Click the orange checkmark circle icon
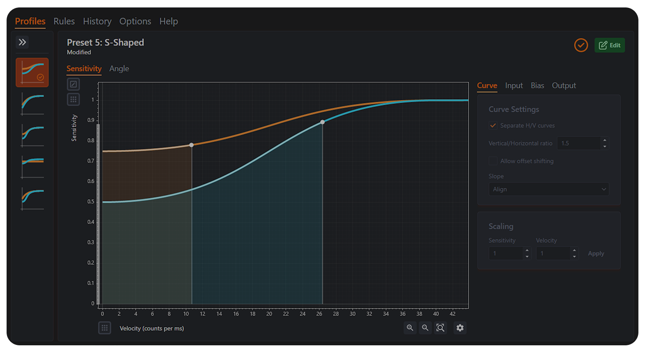The image size is (645, 351). pos(581,45)
